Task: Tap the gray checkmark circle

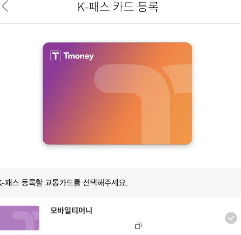Action: pyautogui.click(x=231, y=218)
